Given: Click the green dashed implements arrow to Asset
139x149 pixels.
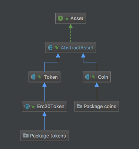Looking at the screenshot, I should pyautogui.click(x=70, y=33).
